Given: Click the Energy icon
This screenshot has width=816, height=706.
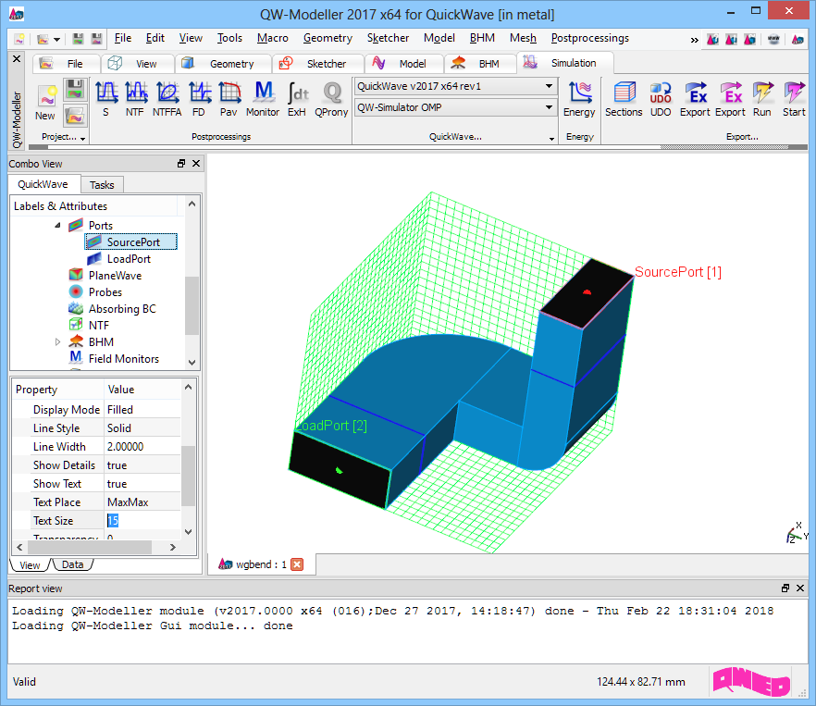Looking at the screenshot, I should click(x=579, y=98).
